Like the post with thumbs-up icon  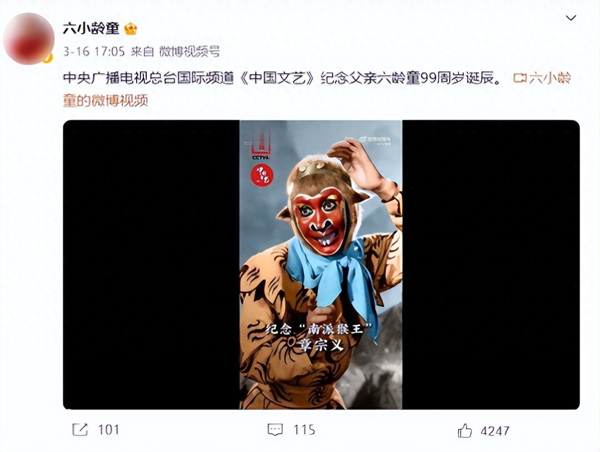(x=465, y=430)
